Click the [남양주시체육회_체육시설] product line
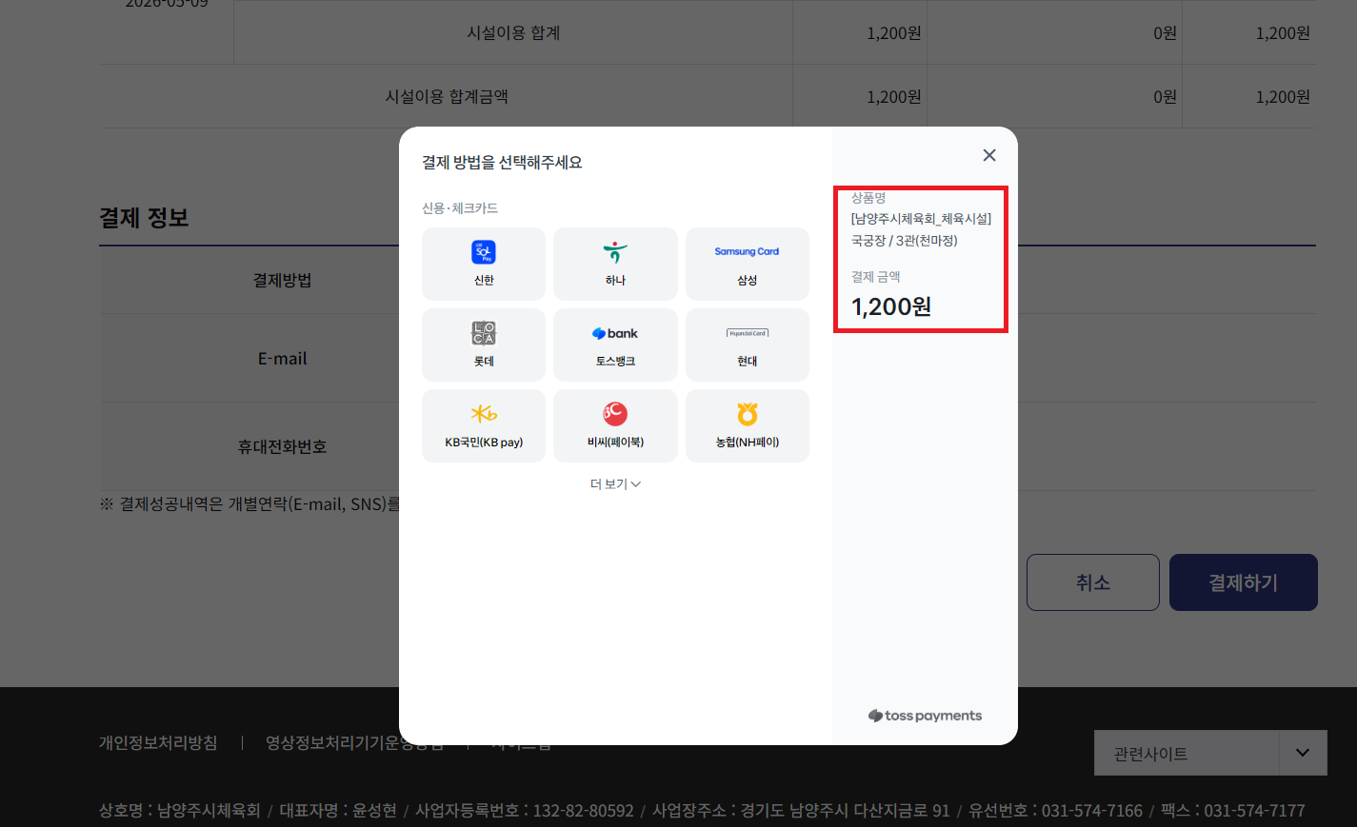Image resolution: width=1357 pixels, height=827 pixels. point(921,219)
